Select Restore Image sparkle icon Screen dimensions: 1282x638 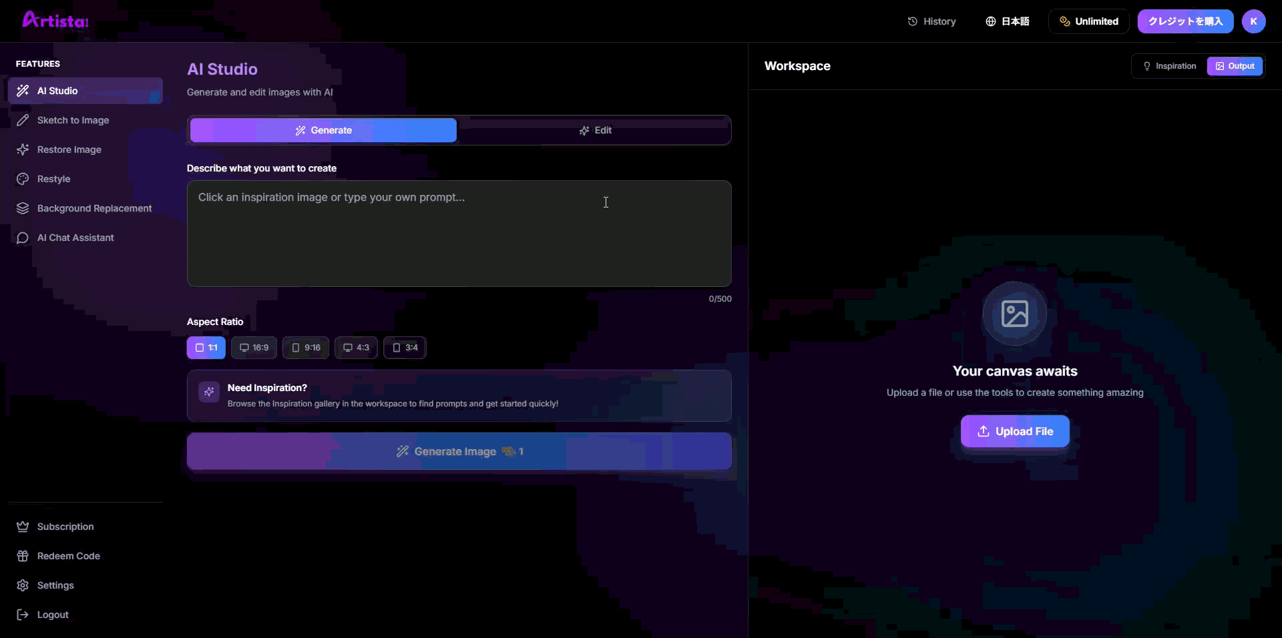[23, 149]
